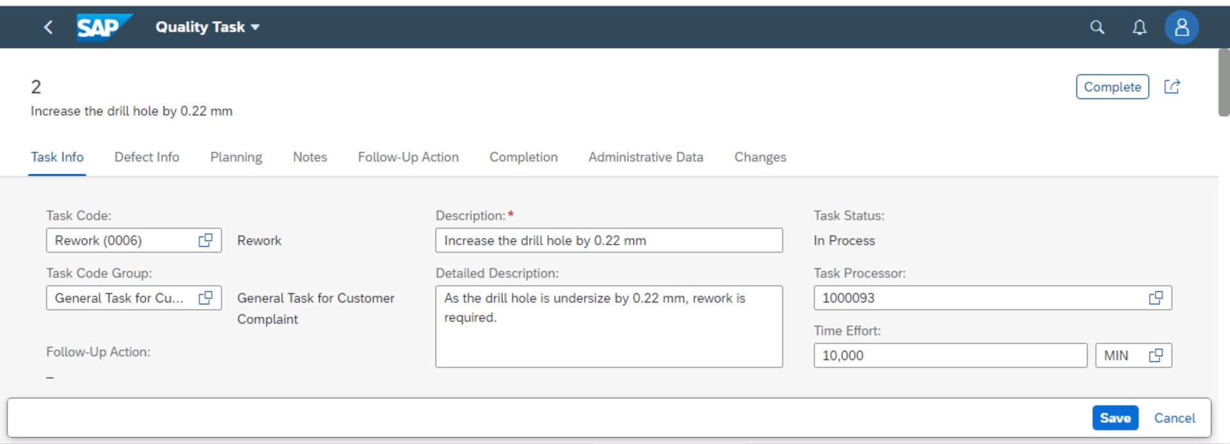1230x444 pixels.
Task: Open value help for MIN time unit
Action: pos(1156,355)
